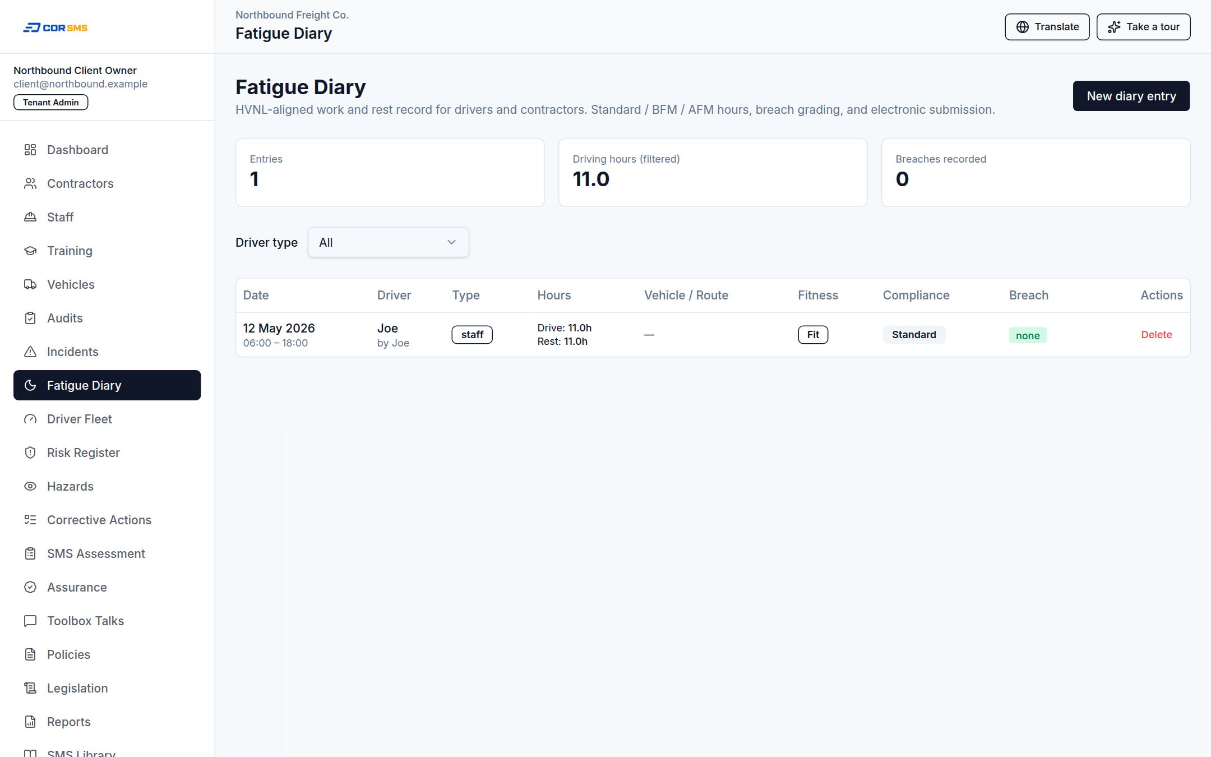Click the Tenant Admin badge
The height and width of the screenshot is (757, 1211).
tap(50, 102)
